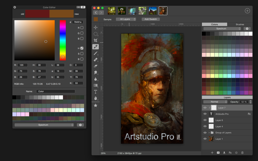Viewport: 258px width, 161px height.
Task: Select the Eyedropper tool
Action: pyautogui.click(x=95, y=47)
